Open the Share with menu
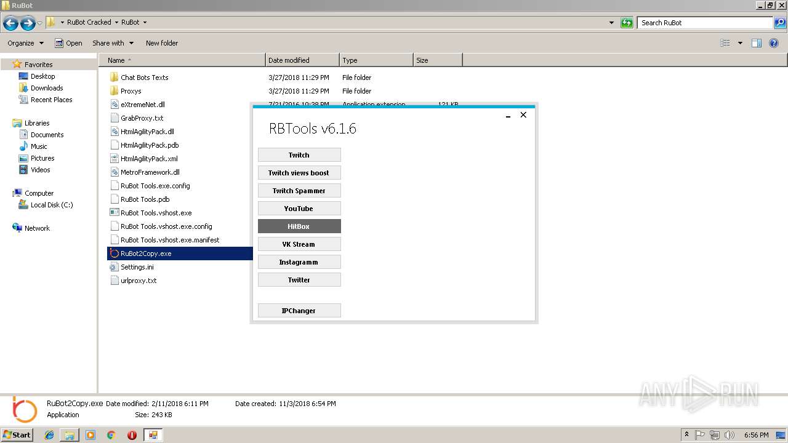 click(113, 43)
